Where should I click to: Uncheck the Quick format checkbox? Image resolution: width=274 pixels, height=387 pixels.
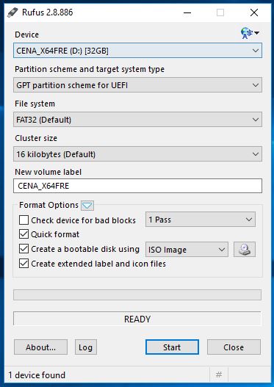click(24, 234)
